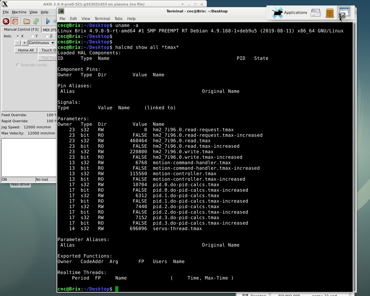Click the 'Exported Functions:' heading

(x=85, y=256)
